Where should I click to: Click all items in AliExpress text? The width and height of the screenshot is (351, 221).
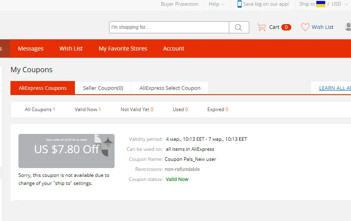point(190,149)
